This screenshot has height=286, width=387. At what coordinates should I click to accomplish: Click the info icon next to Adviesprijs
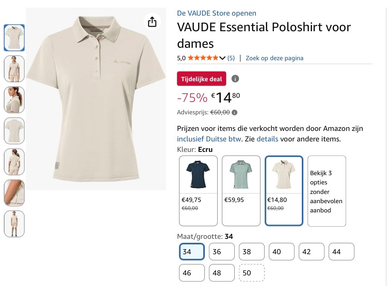(234, 112)
